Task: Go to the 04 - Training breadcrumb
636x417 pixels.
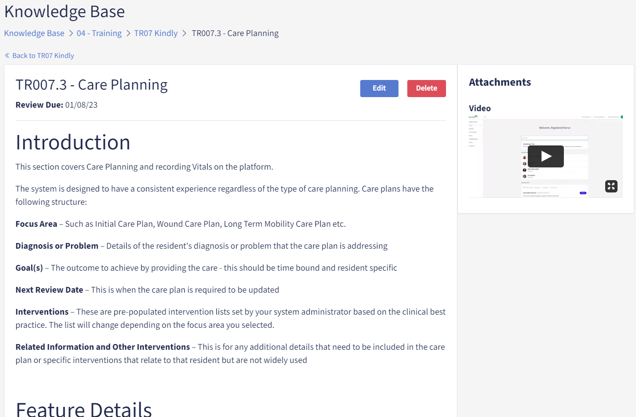Action: 99,33
